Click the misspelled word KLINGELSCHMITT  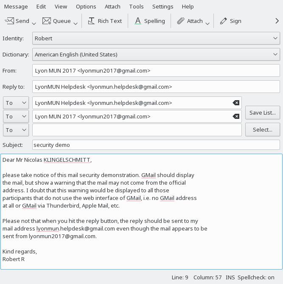67,160
